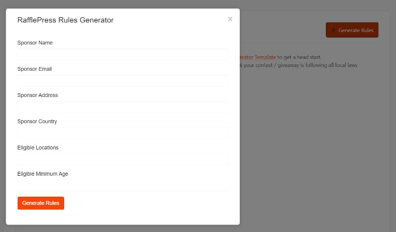Click the Sponsor Country label
The image size is (396, 232).
pyautogui.click(x=37, y=122)
